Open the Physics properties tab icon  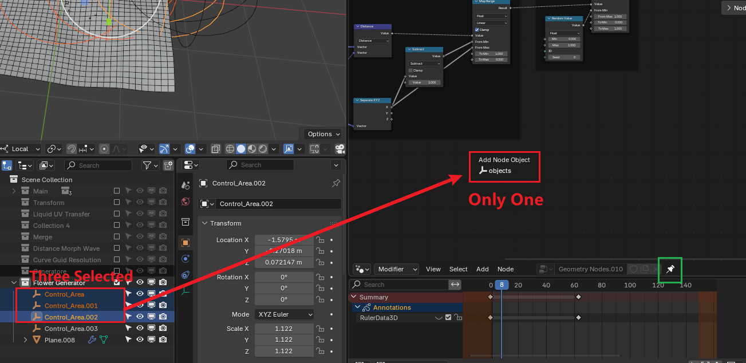pyautogui.click(x=185, y=259)
